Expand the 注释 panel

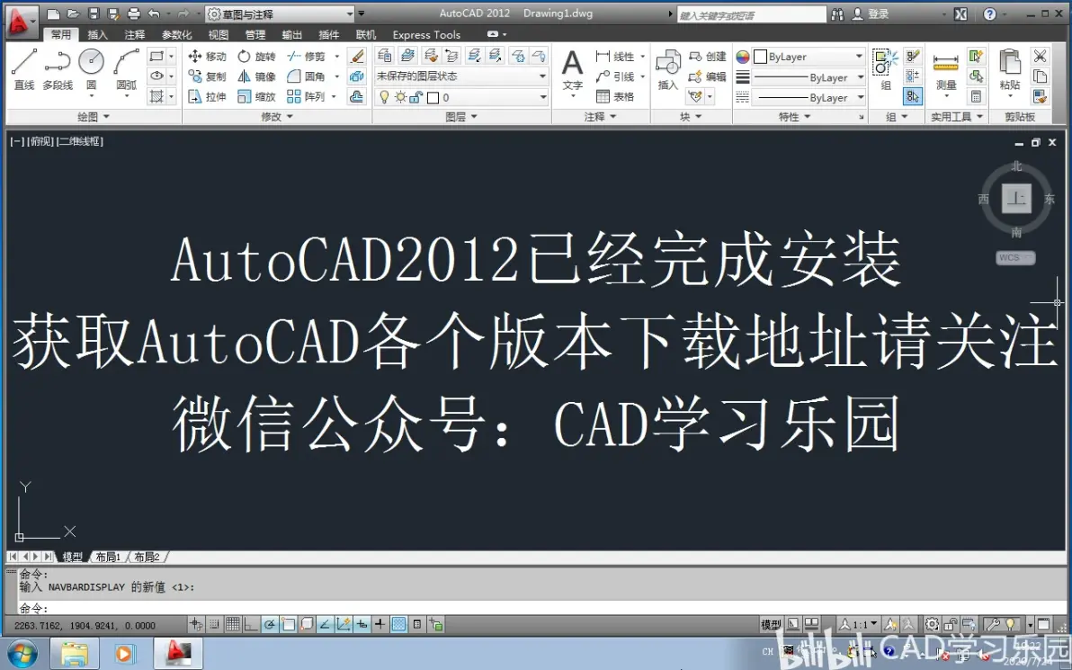[x=600, y=117]
